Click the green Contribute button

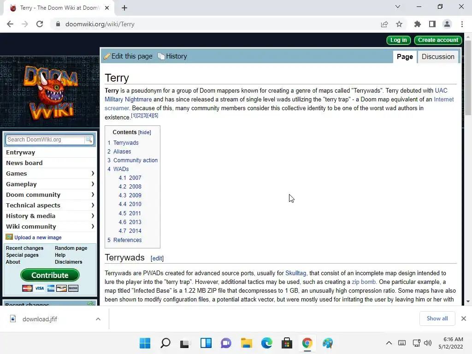tap(50, 275)
